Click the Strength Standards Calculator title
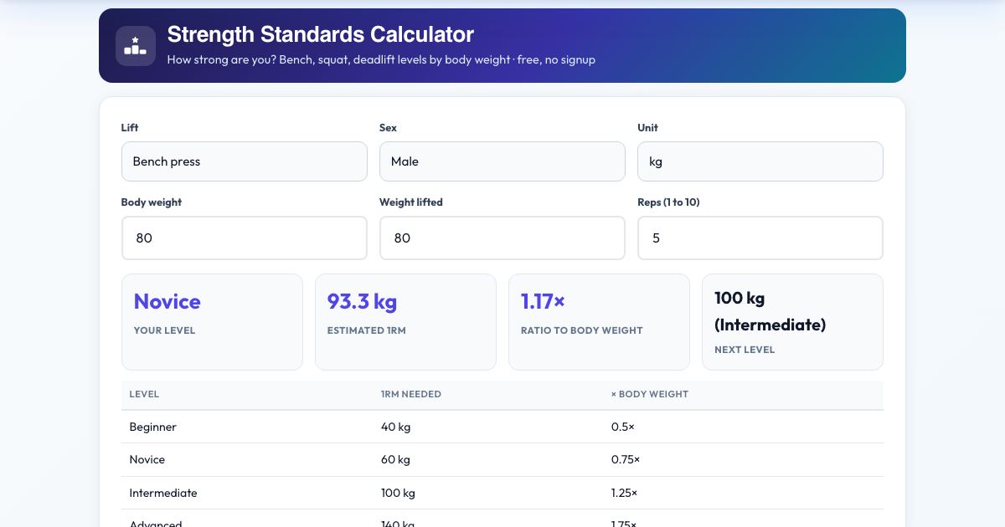The width and height of the screenshot is (1005, 527). (x=321, y=34)
